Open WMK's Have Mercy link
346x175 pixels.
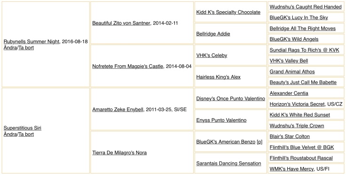click(x=291, y=169)
